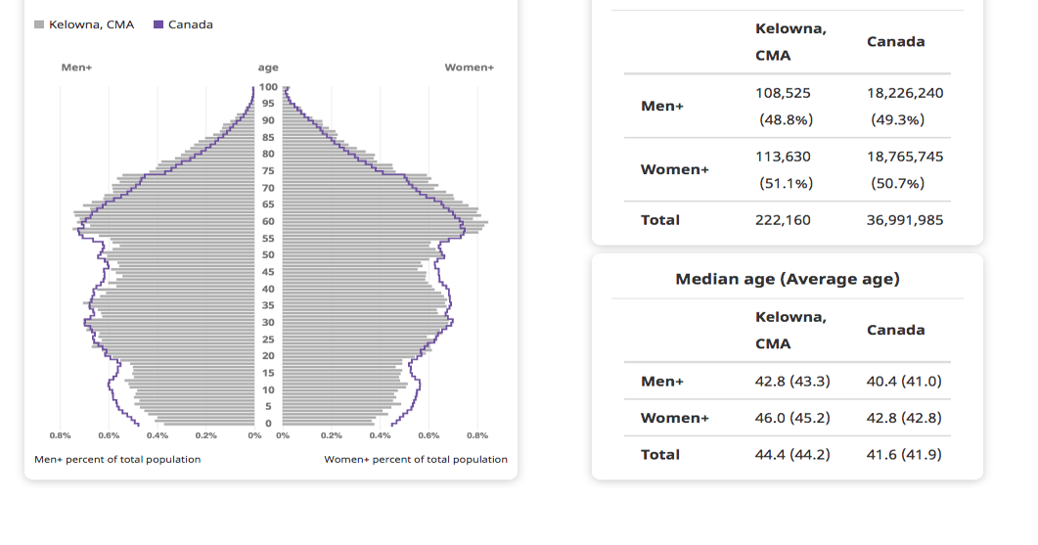1038x545 pixels.
Task: Click Canada Women+ count 18,765,745
Action: [905, 157]
